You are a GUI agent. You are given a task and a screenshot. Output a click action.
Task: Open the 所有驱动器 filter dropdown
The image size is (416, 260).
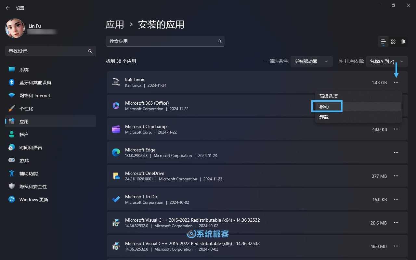tap(311, 61)
